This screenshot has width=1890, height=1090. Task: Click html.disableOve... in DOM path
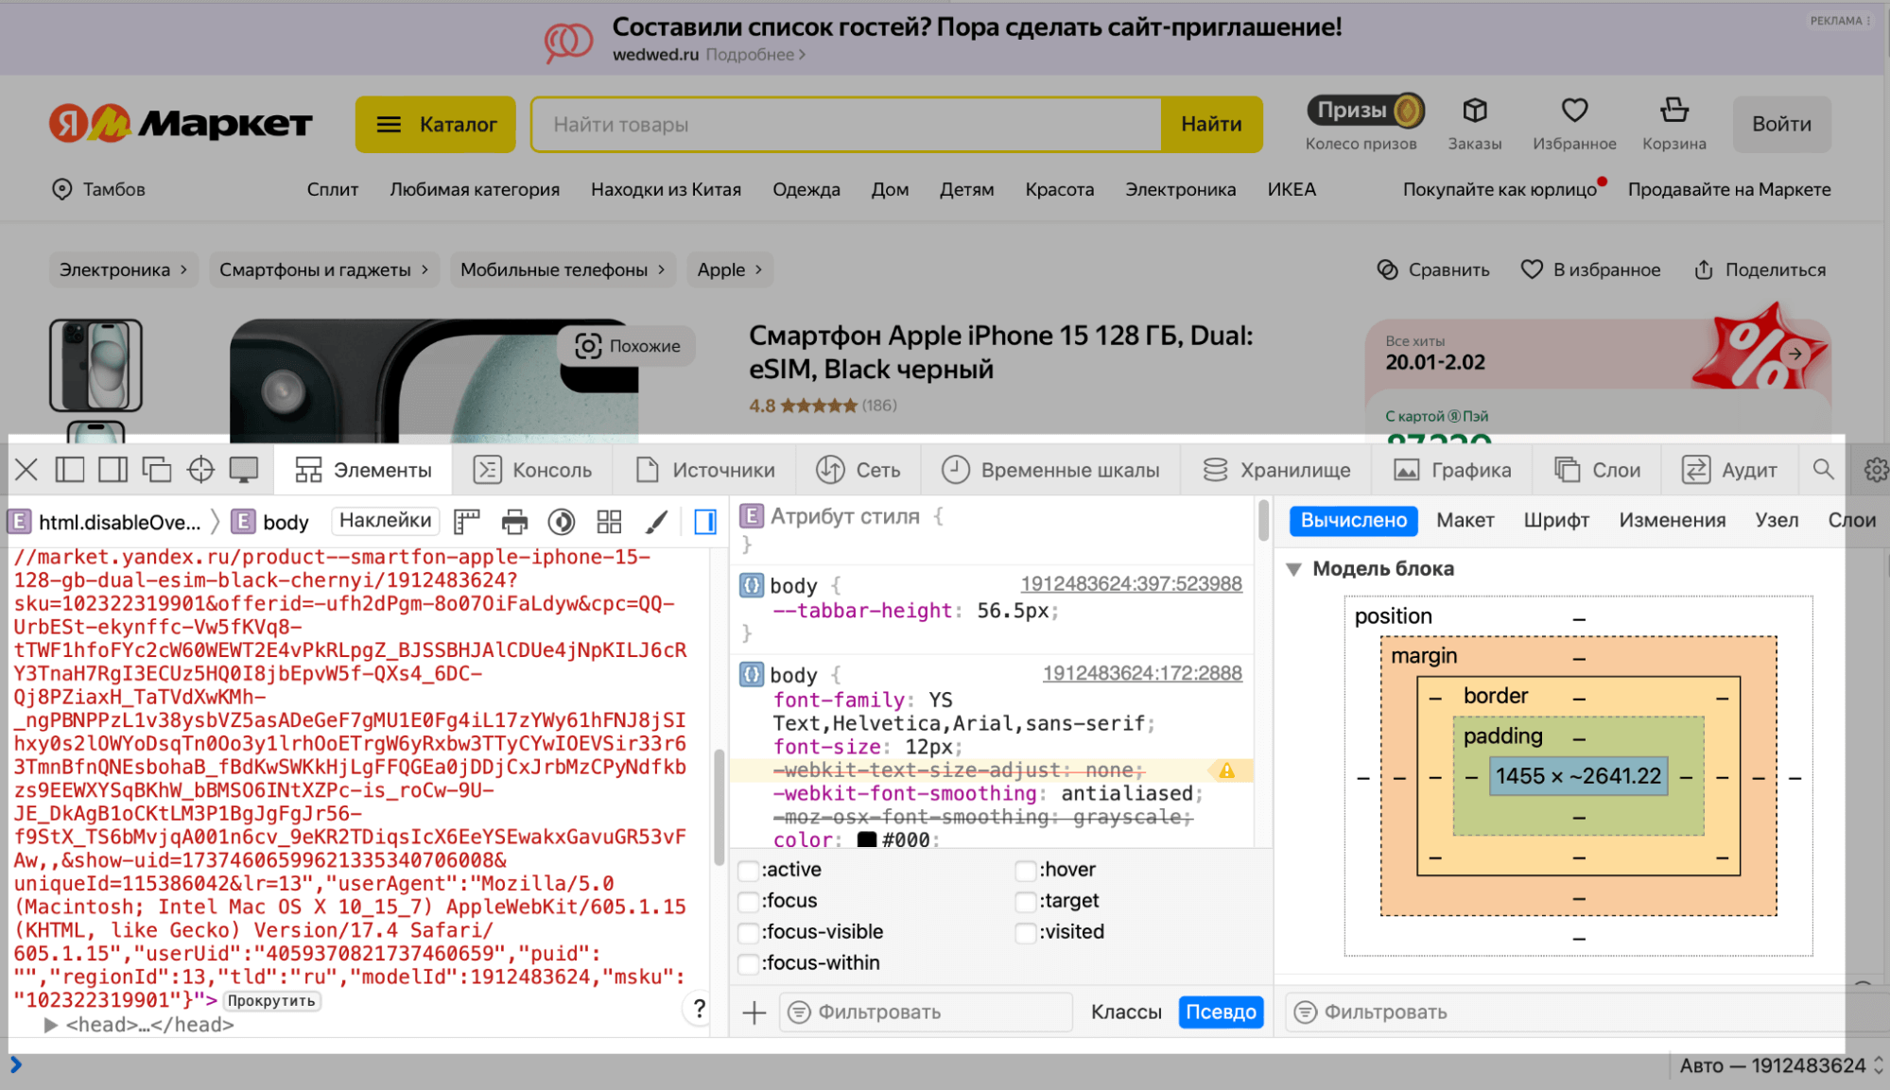pyautogui.click(x=106, y=522)
